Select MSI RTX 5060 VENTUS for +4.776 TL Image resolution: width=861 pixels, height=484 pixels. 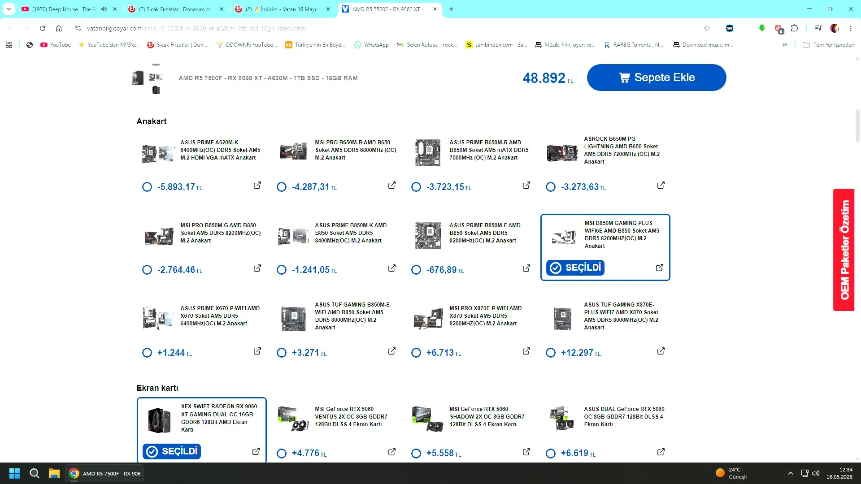click(282, 454)
